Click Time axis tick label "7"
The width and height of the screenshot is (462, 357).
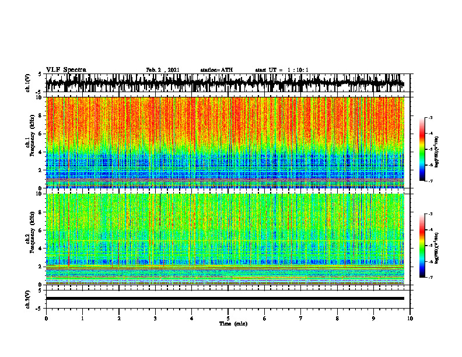click(x=301, y=318)
